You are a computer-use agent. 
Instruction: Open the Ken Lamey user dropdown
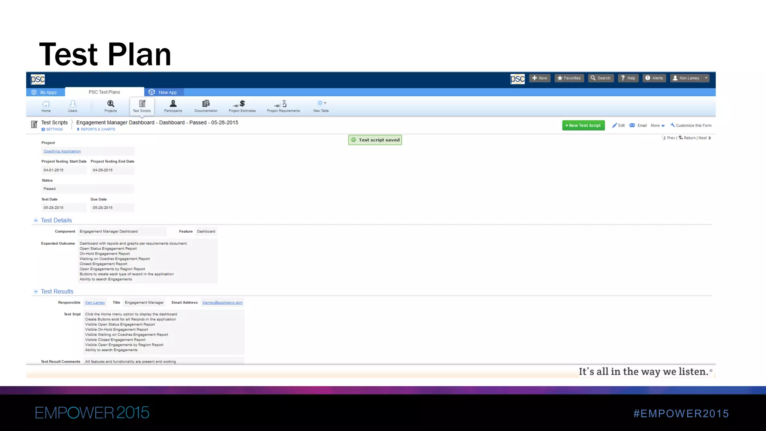690,78
